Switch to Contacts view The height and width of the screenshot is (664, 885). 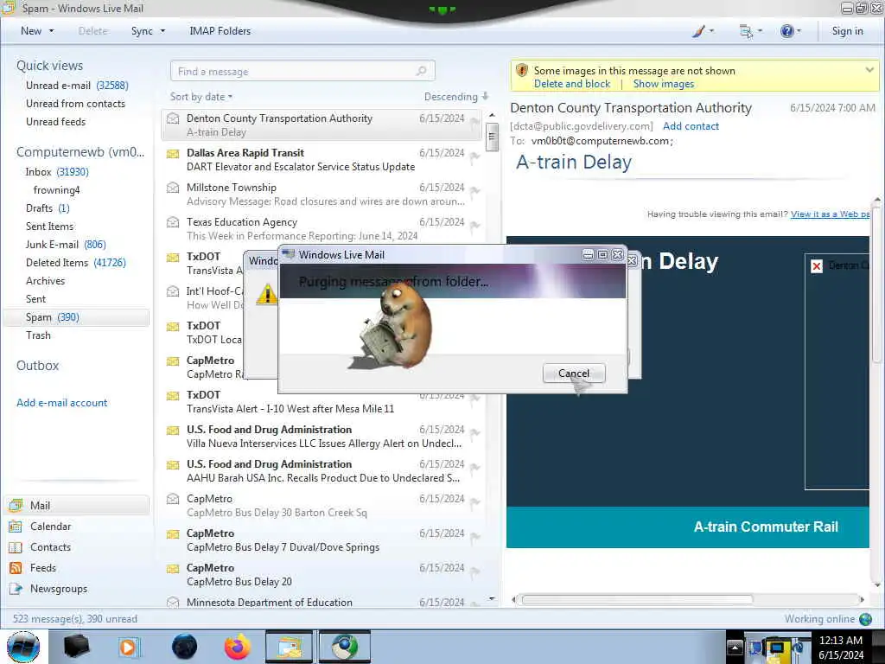coord(50,547)
